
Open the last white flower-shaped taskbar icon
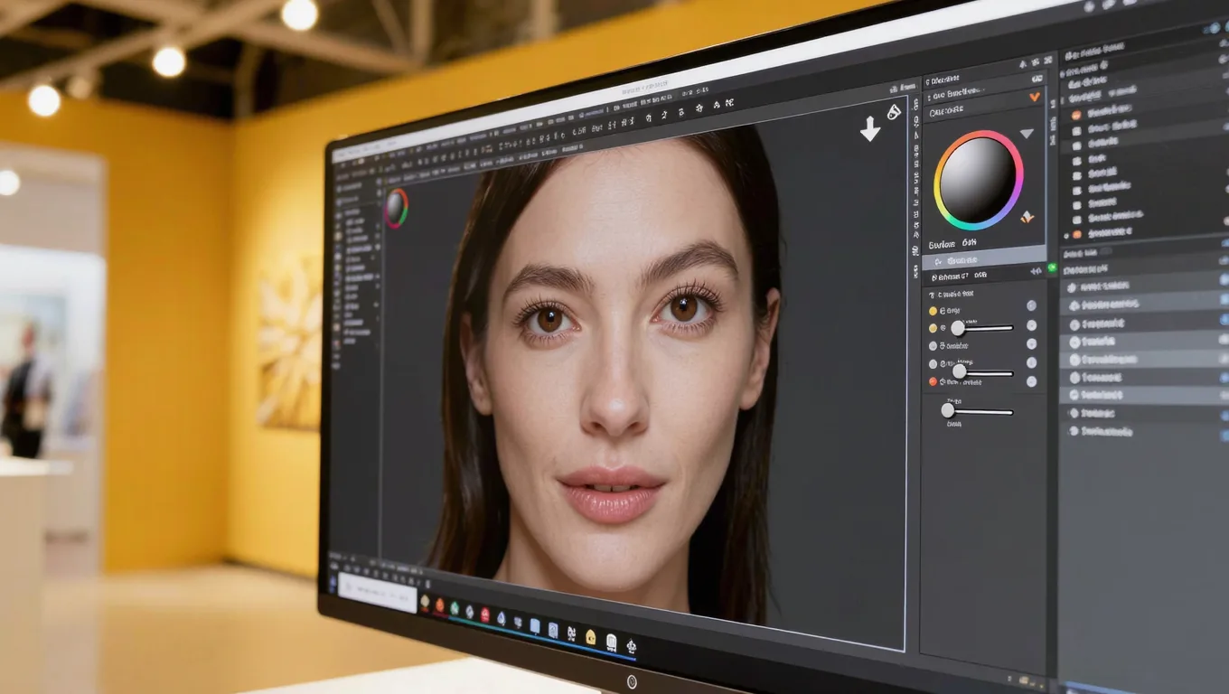tap(632, 645)
